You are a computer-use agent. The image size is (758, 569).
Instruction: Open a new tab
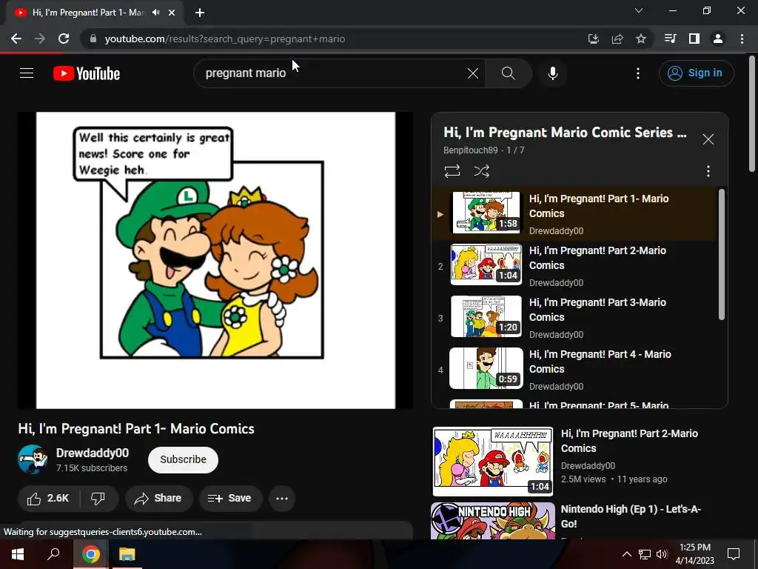click(x=200, y=13)
